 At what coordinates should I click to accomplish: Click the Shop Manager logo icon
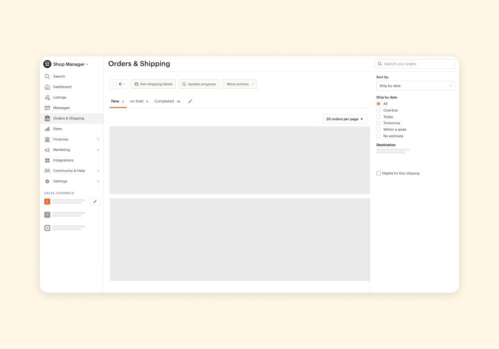click(x=47, y=64)
